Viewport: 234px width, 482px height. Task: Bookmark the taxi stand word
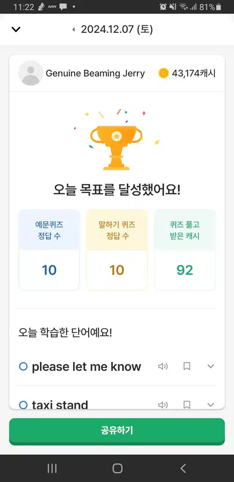187,405
